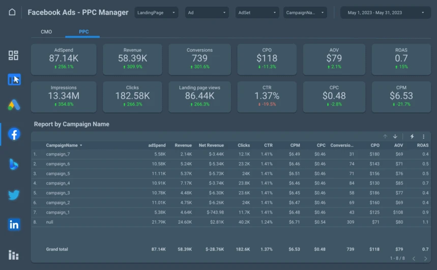Sort table by CPM column header
The height and width of the screenshot is (270, 437).
pyautogui.click(x=295, y=145)
